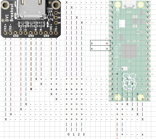Select the TXC+ pin pad on the breakout
Image resolution: width=156 pixels, height=139 pixels.
51,33
